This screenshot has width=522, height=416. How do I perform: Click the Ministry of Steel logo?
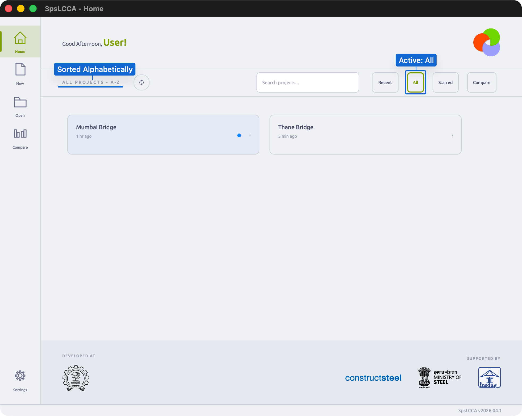(x=440, y=378)
